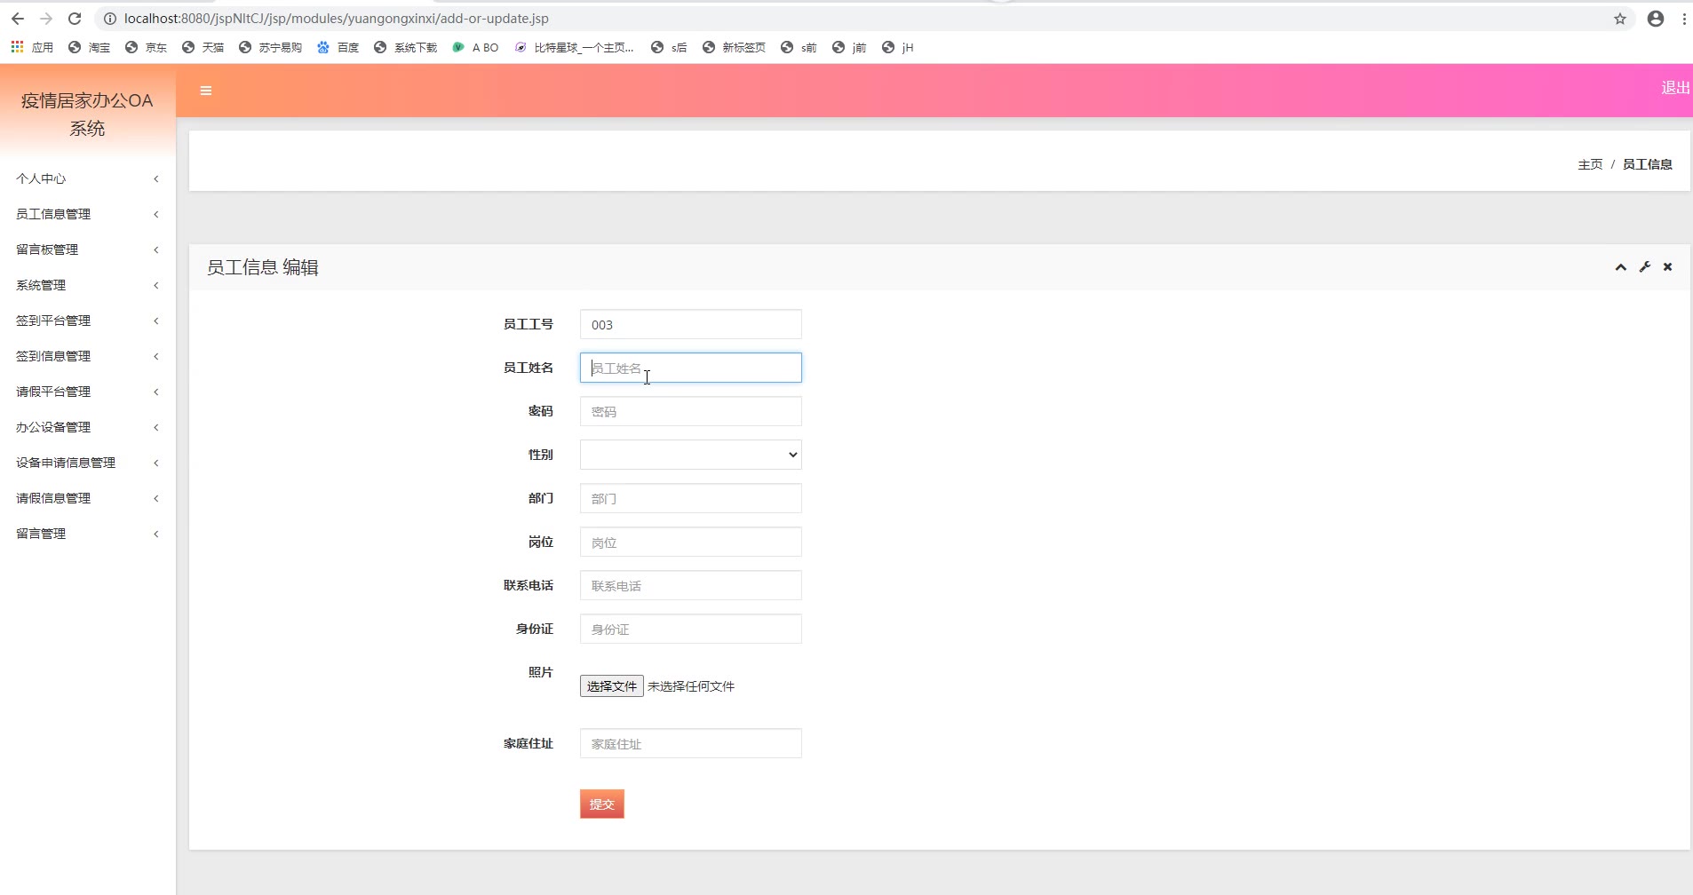
Task: Bookmark this page with the star icon
Action: (x=1620, y=19)
